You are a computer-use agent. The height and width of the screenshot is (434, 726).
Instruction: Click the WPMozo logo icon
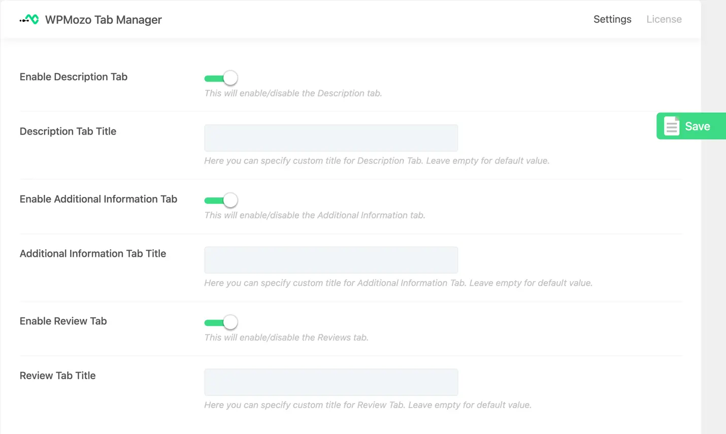coord(29,19)
